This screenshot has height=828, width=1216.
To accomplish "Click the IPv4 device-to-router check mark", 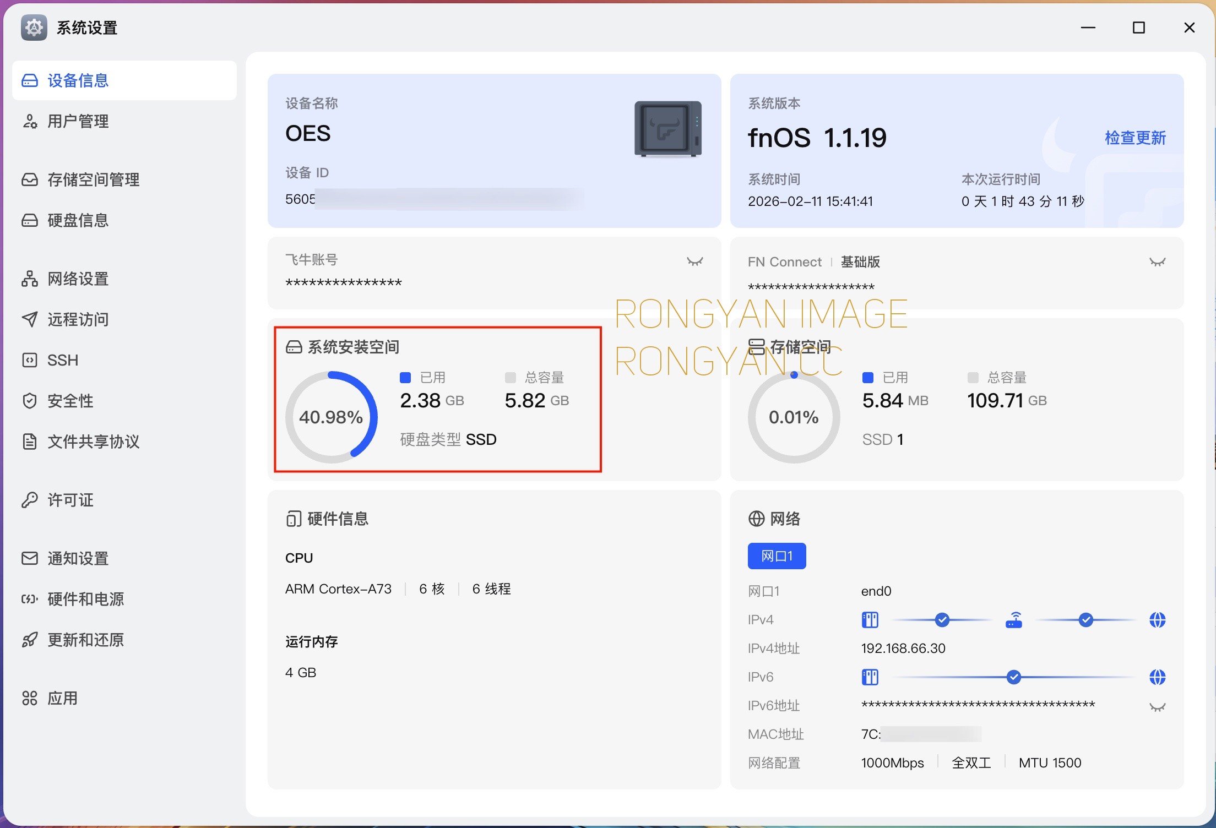I will (x=942, y=620).
